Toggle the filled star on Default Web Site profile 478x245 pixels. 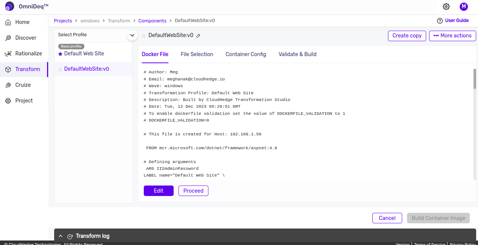coord(60,54)
